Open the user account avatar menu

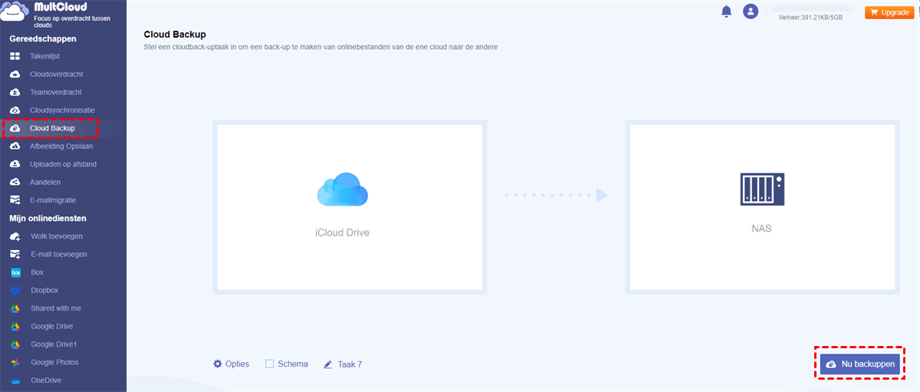tap(751, 12)
